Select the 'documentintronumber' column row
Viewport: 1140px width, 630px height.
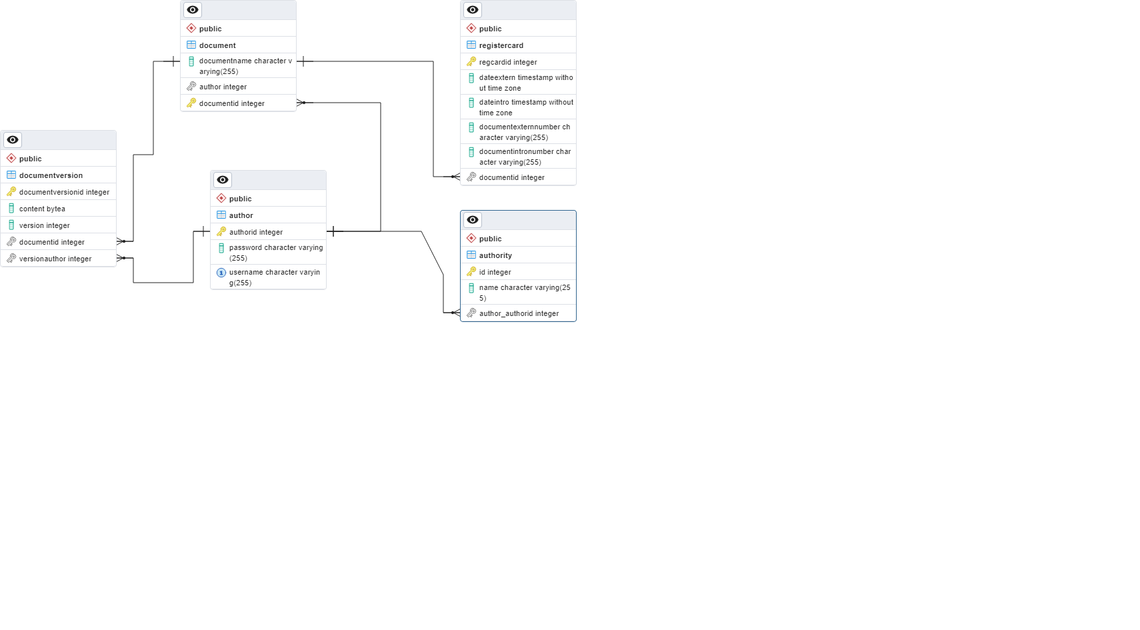click(519, 157)
